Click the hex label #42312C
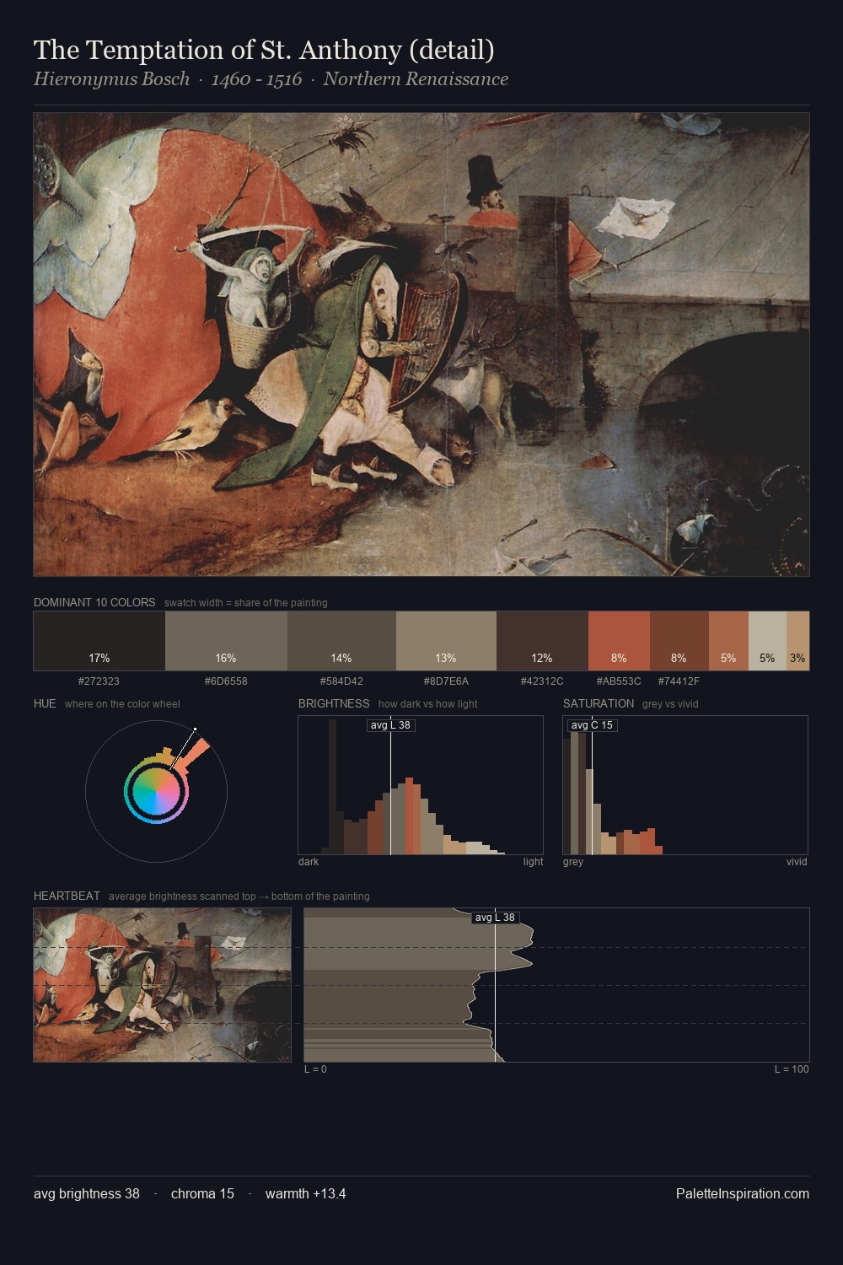Viewport: 843px width, 1265px height. click(542, 681)
